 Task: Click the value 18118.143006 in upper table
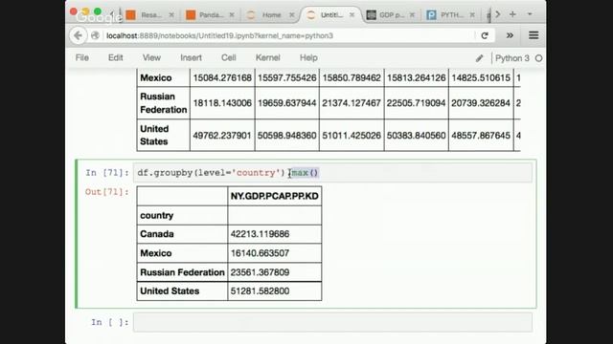(x=222, y=103)
